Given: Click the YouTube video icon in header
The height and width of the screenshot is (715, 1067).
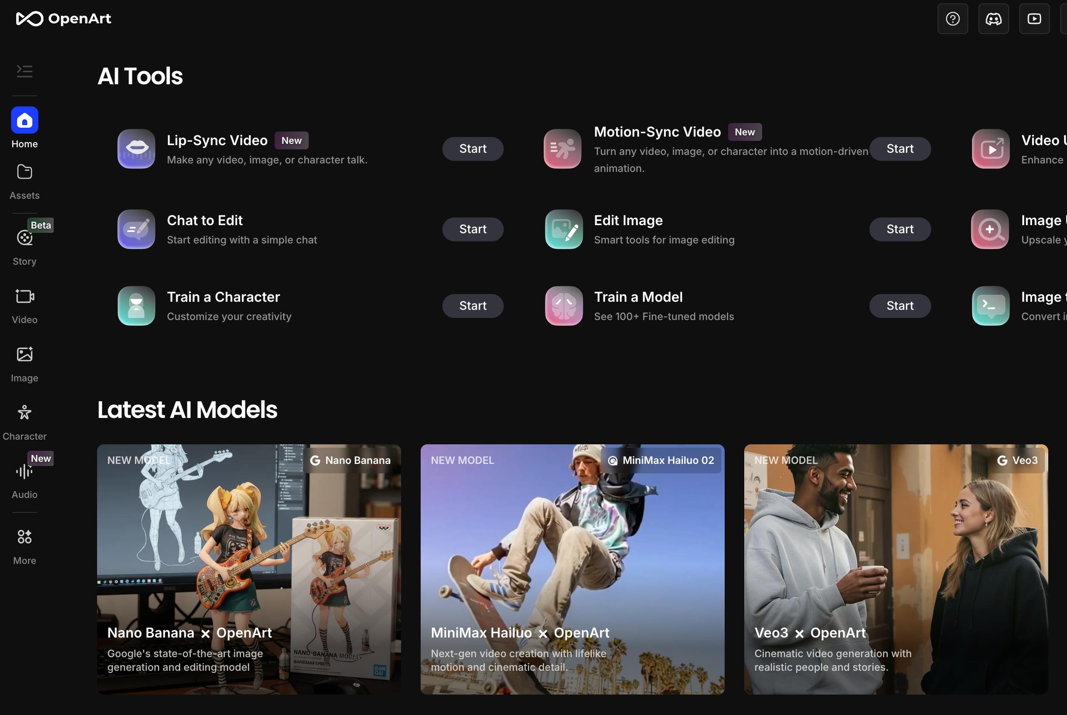Looking at the screenshot, I should [x=1034, y=19].
